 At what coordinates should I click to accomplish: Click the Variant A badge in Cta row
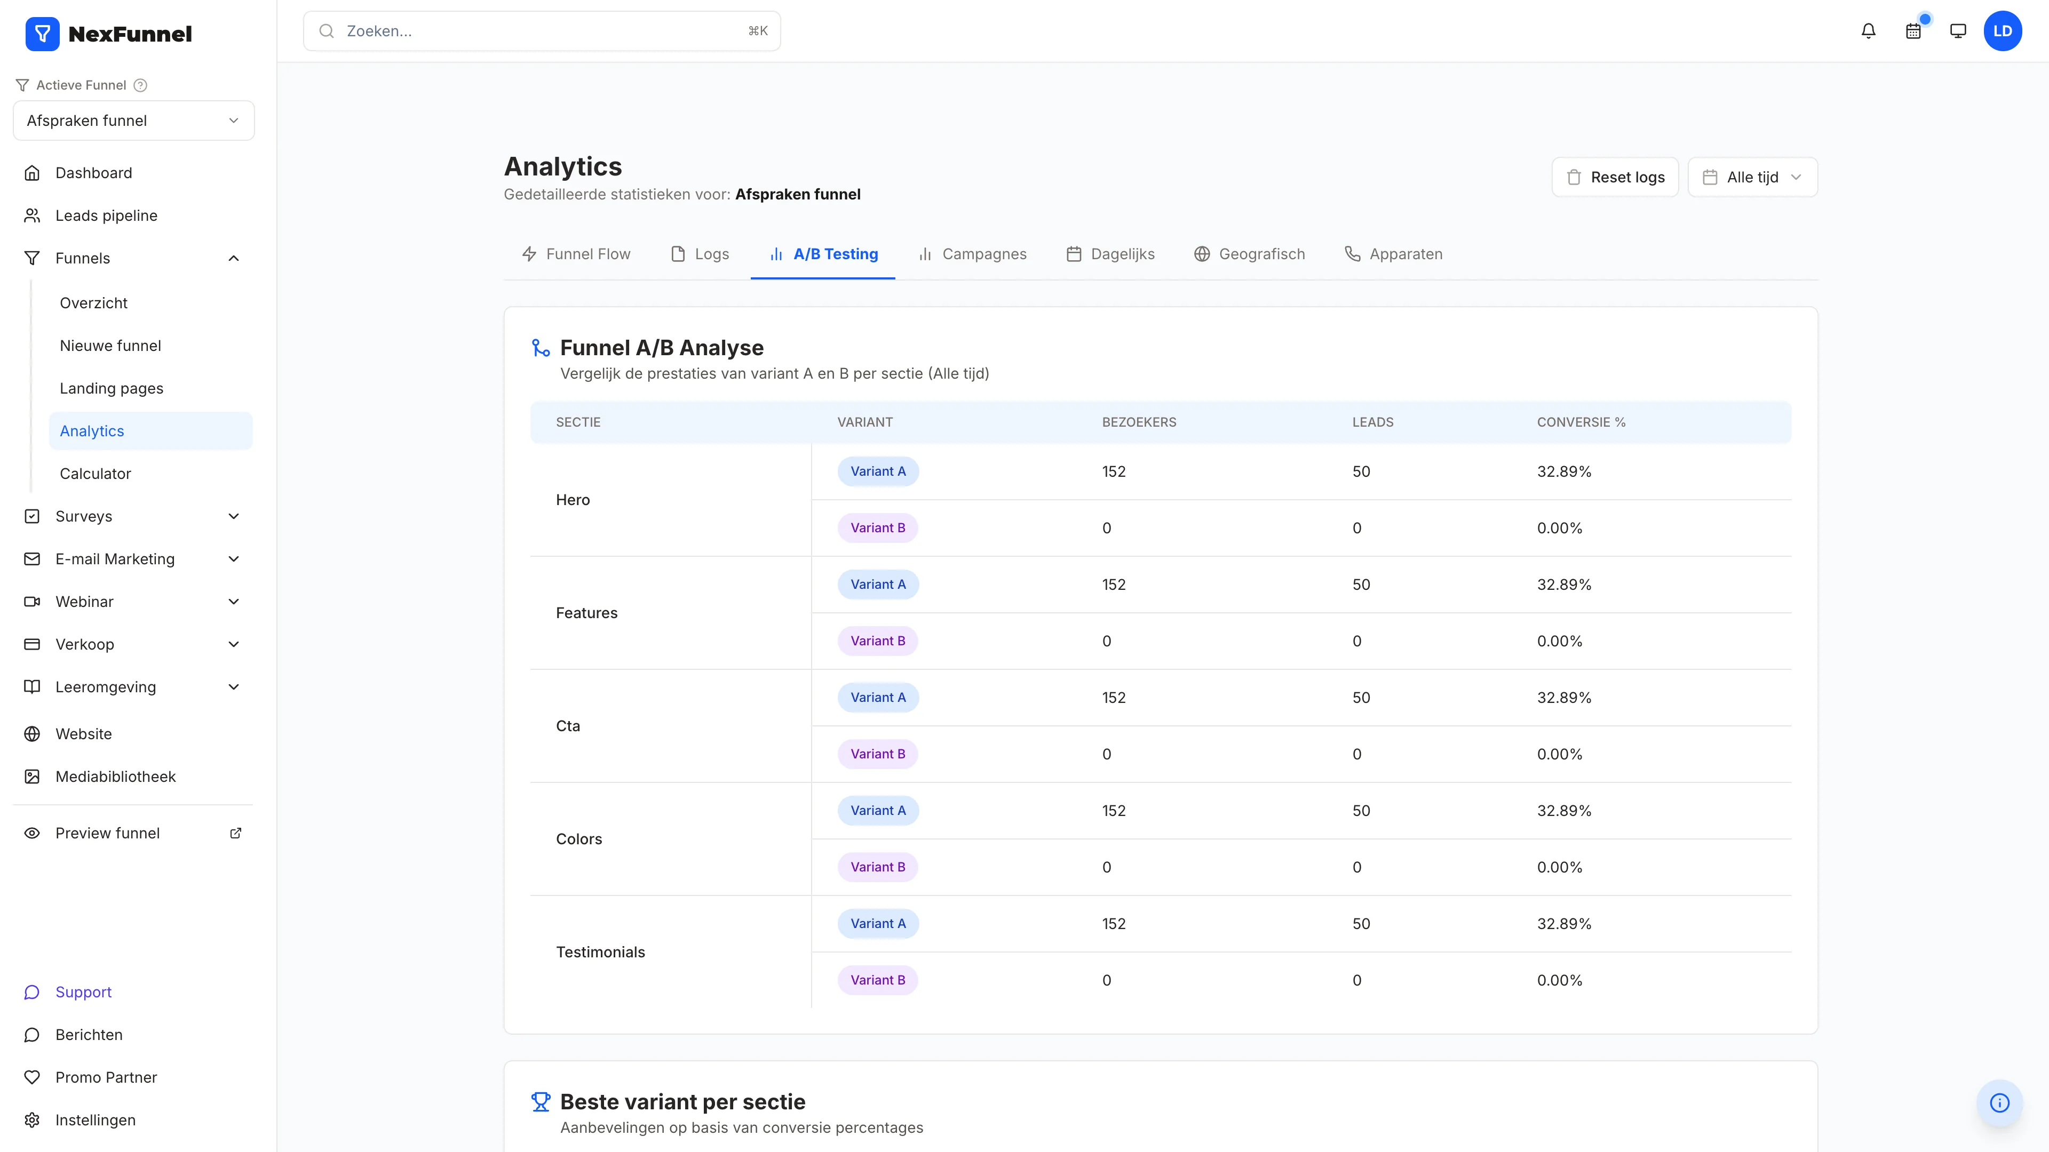click(x=878, y=697)
